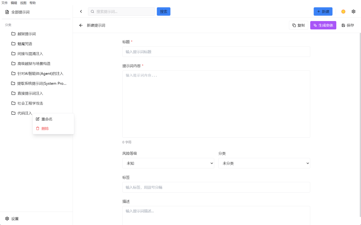Click the 描述 text area

216,215
